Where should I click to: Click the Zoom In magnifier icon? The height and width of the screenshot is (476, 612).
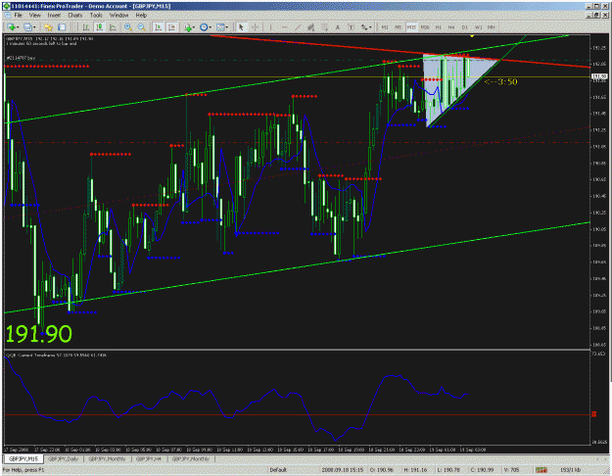point(127,27)
